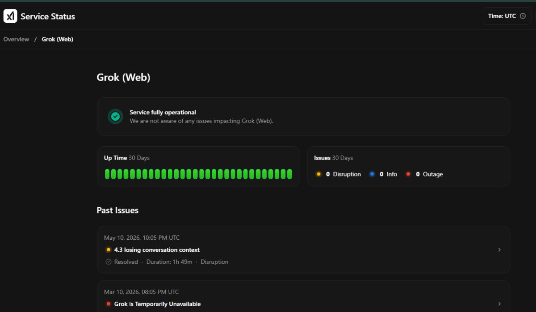Click the '0 Info' count label
Screen dimensions: 536x312
[388, 174]
